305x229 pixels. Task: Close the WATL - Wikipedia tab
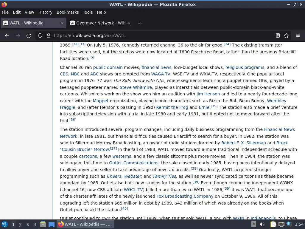point(61,23)
